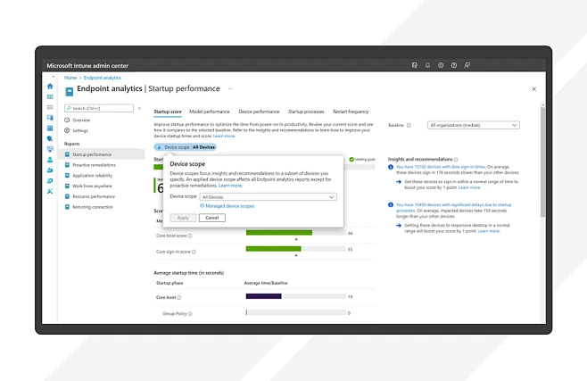Click Cancel in the Device scope popup
The width and height of the screenshot is (587, 381).
(x=212, y=218)
